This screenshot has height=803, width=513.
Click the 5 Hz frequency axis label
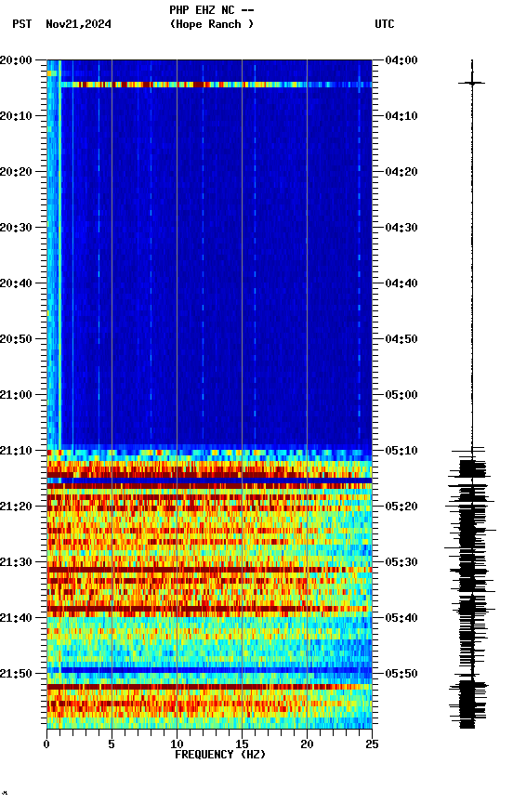point(112,744)
